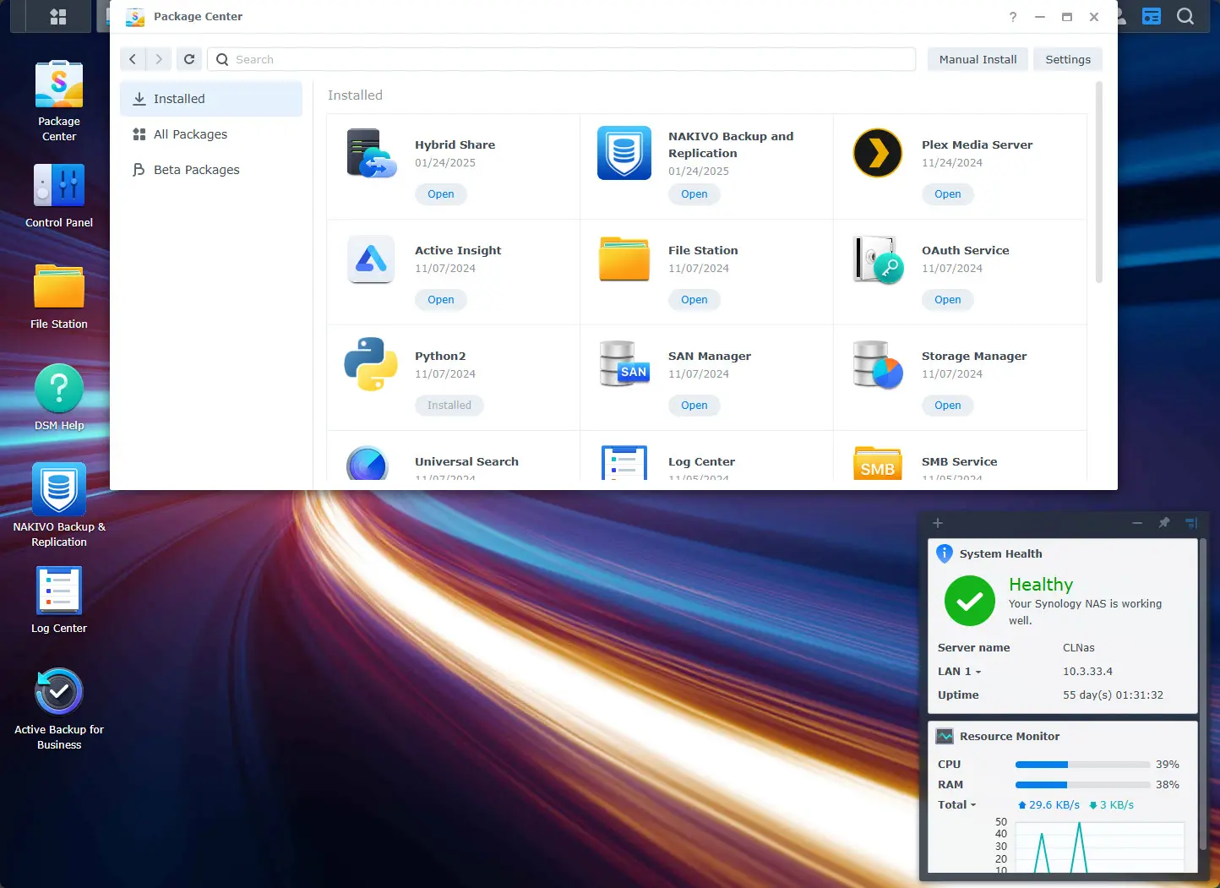The width and height of the screenshot is (1220, 888).
Task: Open the Package Center desktop shortcut
Action: click(x=59, y=101)
